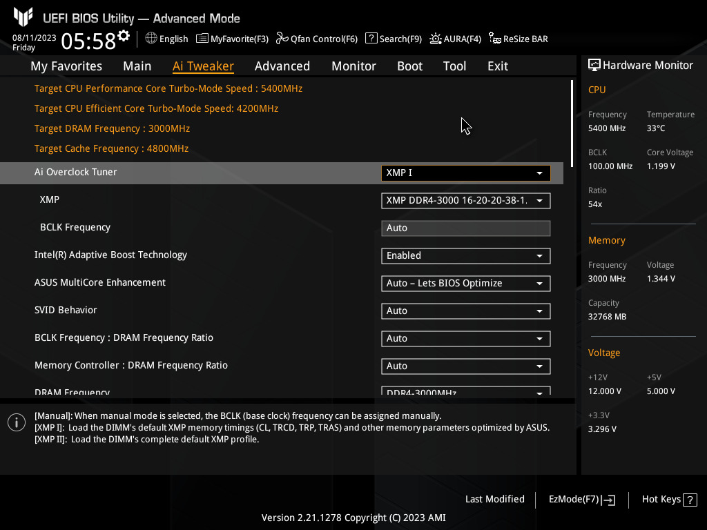Viewport: 707px width, 530px height.
Task: Click the EzMode exit arrow icon
Action: 608,500
